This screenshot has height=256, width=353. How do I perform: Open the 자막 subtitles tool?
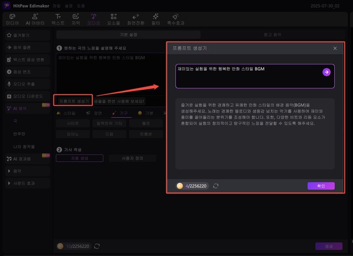pyautogui.click(x=76, y=19)
